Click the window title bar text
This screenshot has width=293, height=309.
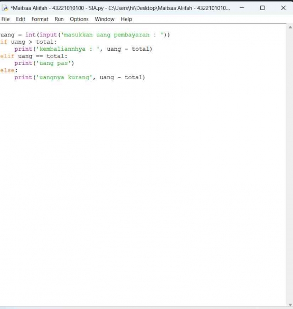point(120,8)
